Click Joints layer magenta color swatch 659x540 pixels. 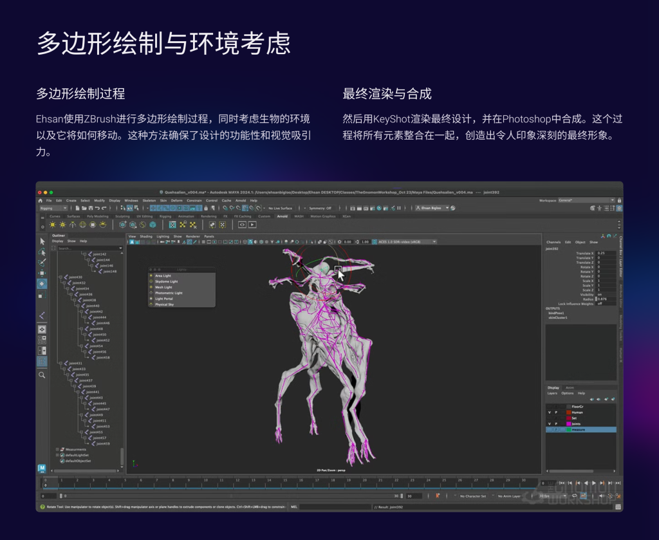tap(569, 424)
